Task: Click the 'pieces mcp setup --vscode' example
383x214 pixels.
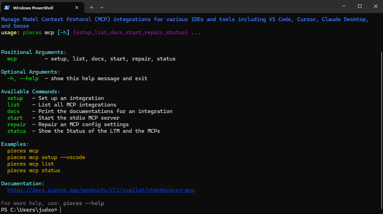Action: pyautogui.click(x=46, y=157)
